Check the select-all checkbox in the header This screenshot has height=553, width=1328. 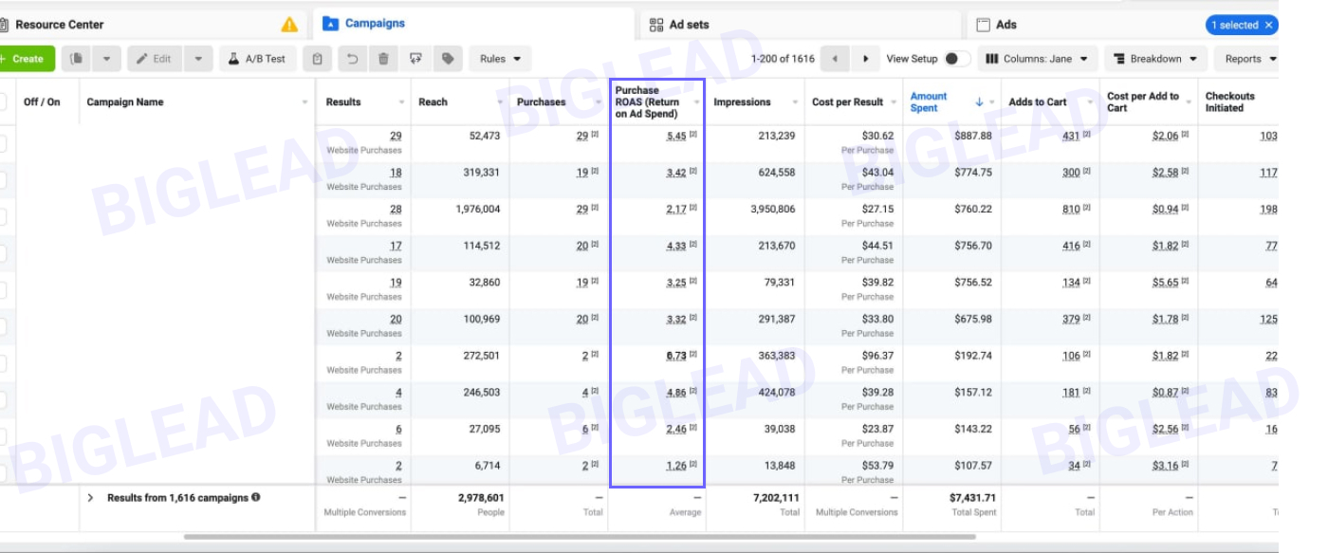(3, 102)
